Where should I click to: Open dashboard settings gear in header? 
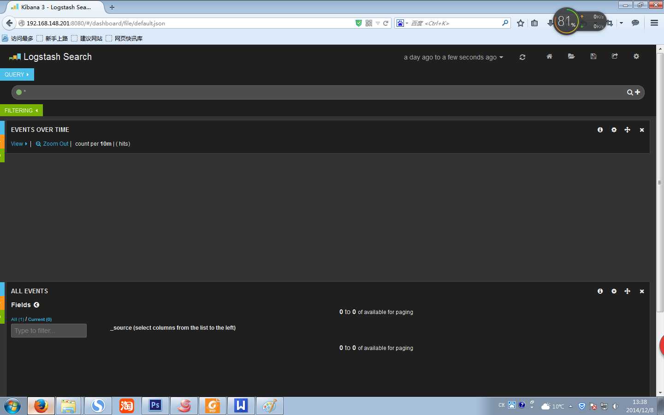tap(636, 56)
